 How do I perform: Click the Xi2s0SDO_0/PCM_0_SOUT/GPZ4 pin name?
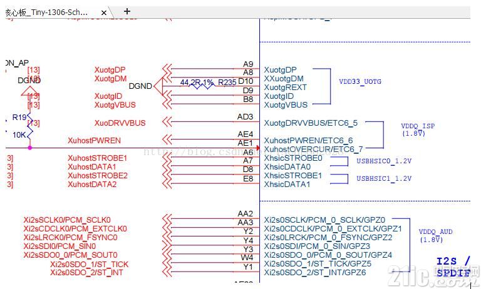pyautogui.click(x=328, y=255)
